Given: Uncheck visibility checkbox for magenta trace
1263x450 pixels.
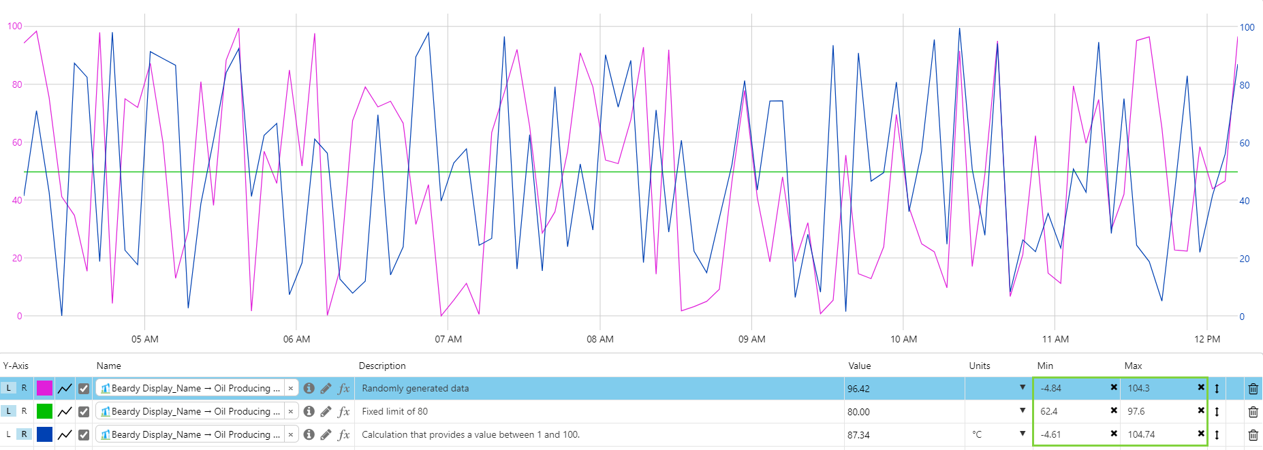Looking at the screenshot, I should coord(84,389).
